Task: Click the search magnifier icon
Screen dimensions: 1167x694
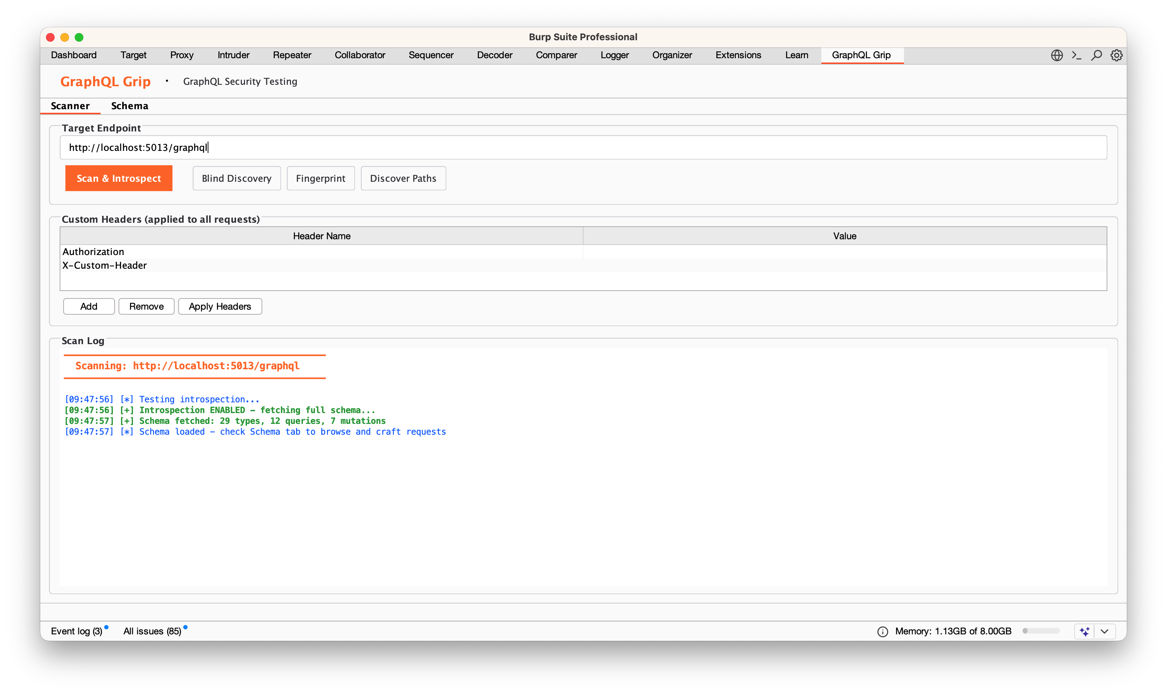Action: (x=1096, y=55)
